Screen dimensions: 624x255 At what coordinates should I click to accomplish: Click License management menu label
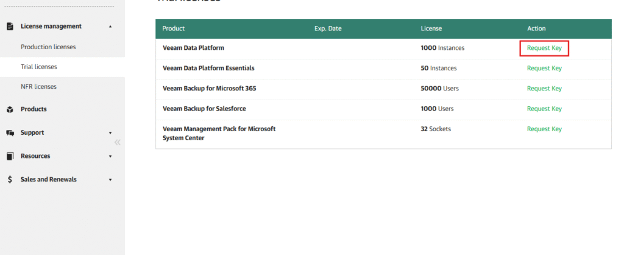(x=51, y=26)
